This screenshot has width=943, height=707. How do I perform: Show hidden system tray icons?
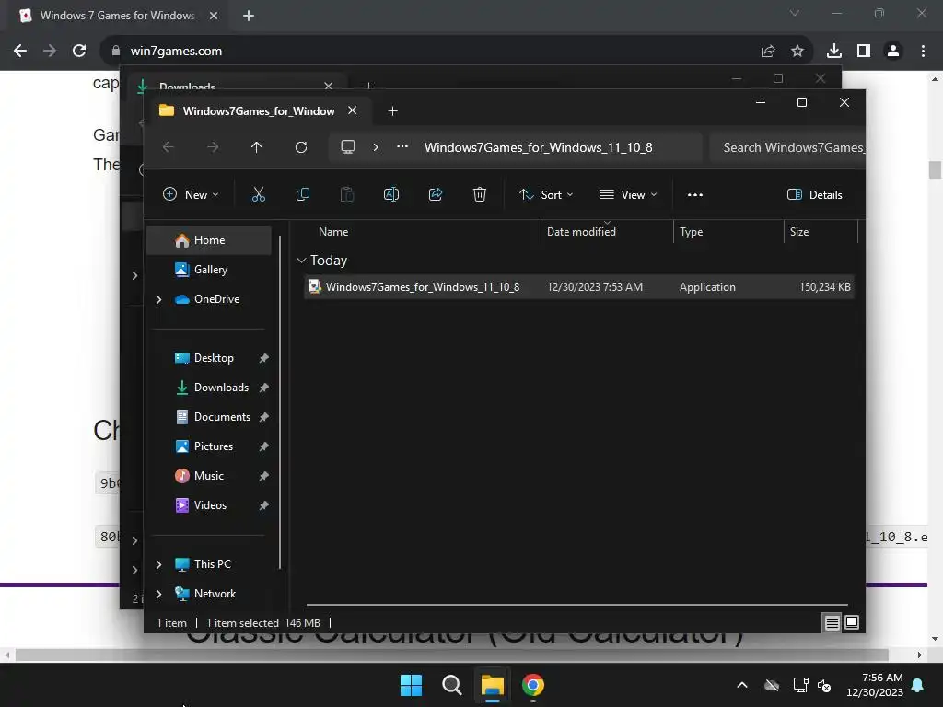tap(742, 685)
